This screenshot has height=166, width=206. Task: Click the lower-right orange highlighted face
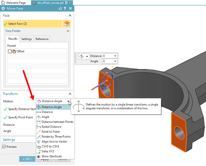pyautogui.click(x=179, y=132)
